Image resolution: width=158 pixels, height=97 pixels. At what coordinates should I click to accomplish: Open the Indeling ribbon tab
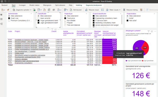[x=79, y=5]
